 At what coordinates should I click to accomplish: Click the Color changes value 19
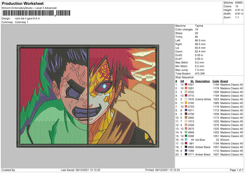tap(196, 29)
